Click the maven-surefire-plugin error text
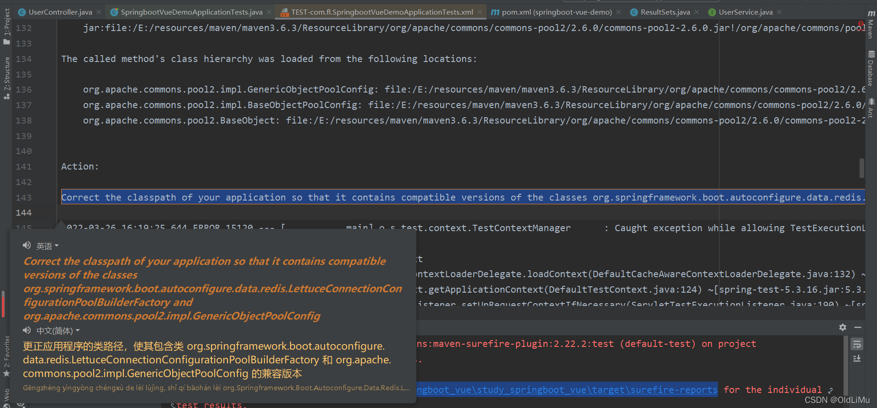The image size is (877, 408). [586, 344]
